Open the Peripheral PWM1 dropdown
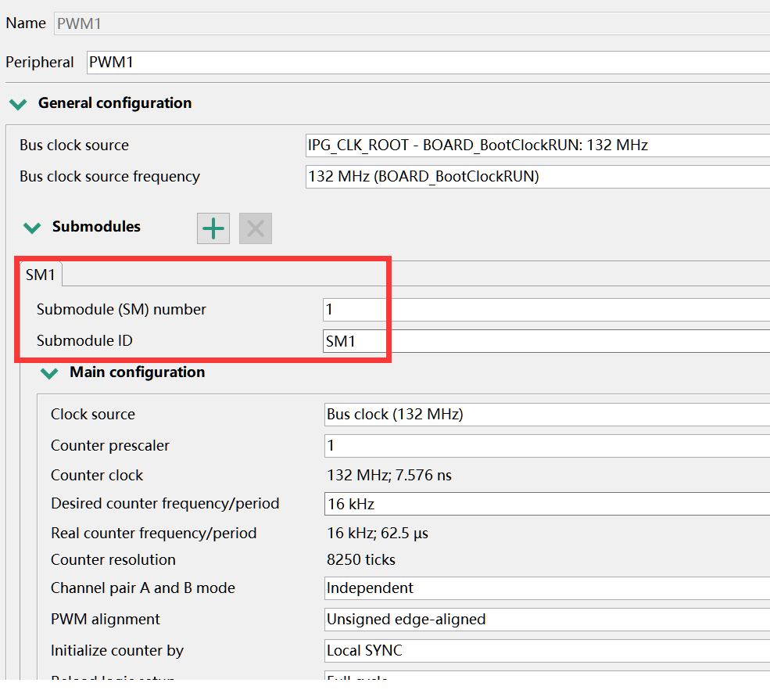The image size is (770, 690). coord(428,63)
